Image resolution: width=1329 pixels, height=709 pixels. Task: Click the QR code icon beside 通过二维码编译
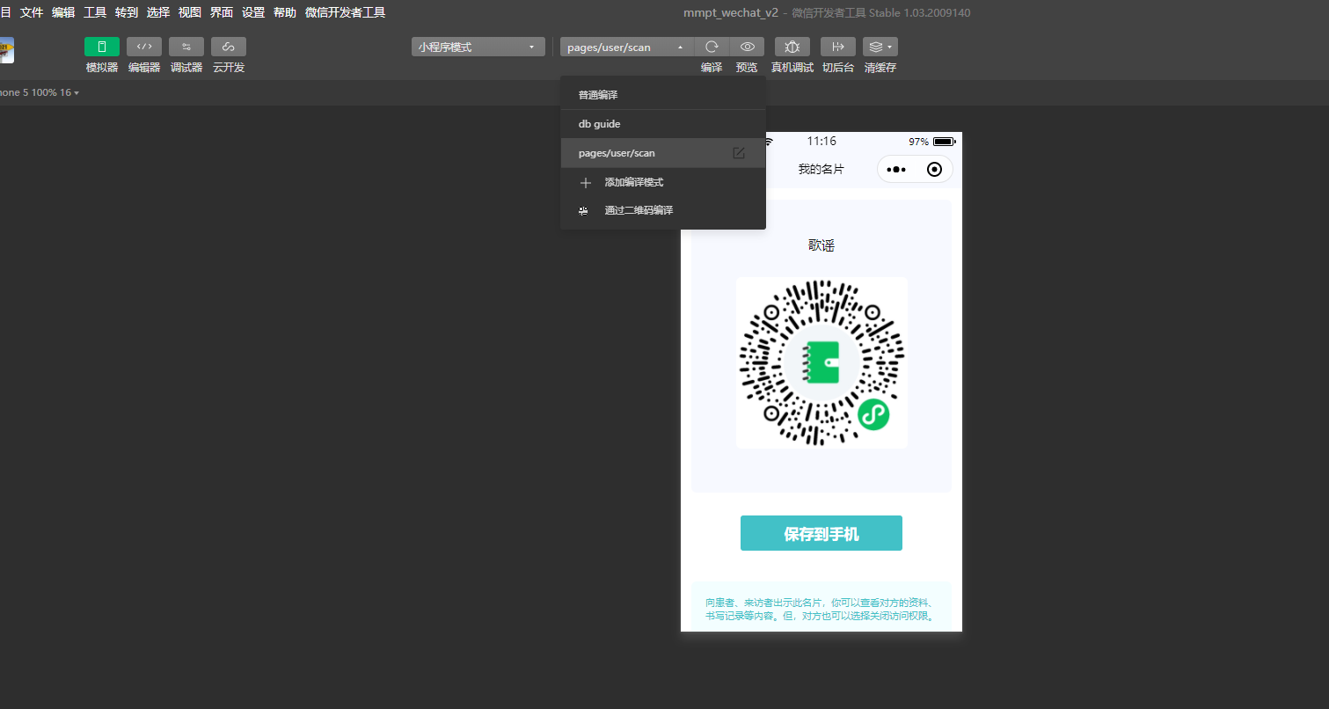click(583, 211)
